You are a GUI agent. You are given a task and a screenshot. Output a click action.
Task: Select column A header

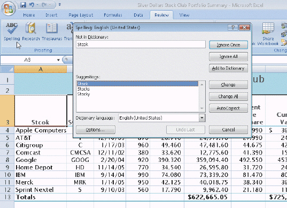[41, 69]
